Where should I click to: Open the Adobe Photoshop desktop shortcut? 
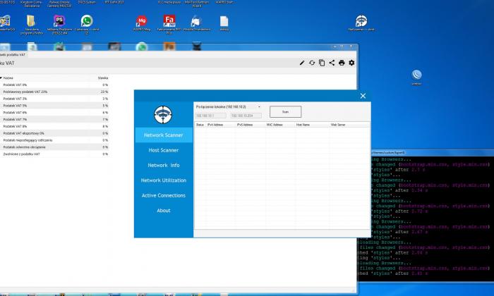click(x=60, y=21)
